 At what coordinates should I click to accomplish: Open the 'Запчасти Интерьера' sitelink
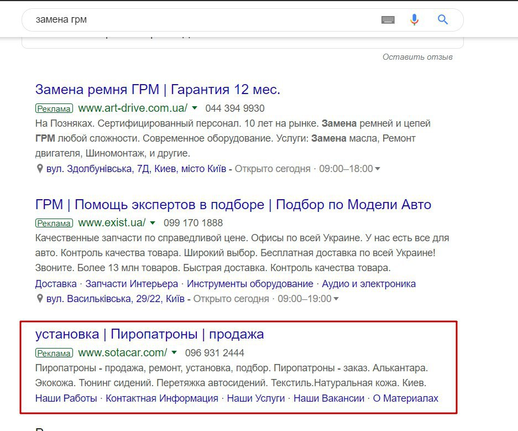point(132,284)
